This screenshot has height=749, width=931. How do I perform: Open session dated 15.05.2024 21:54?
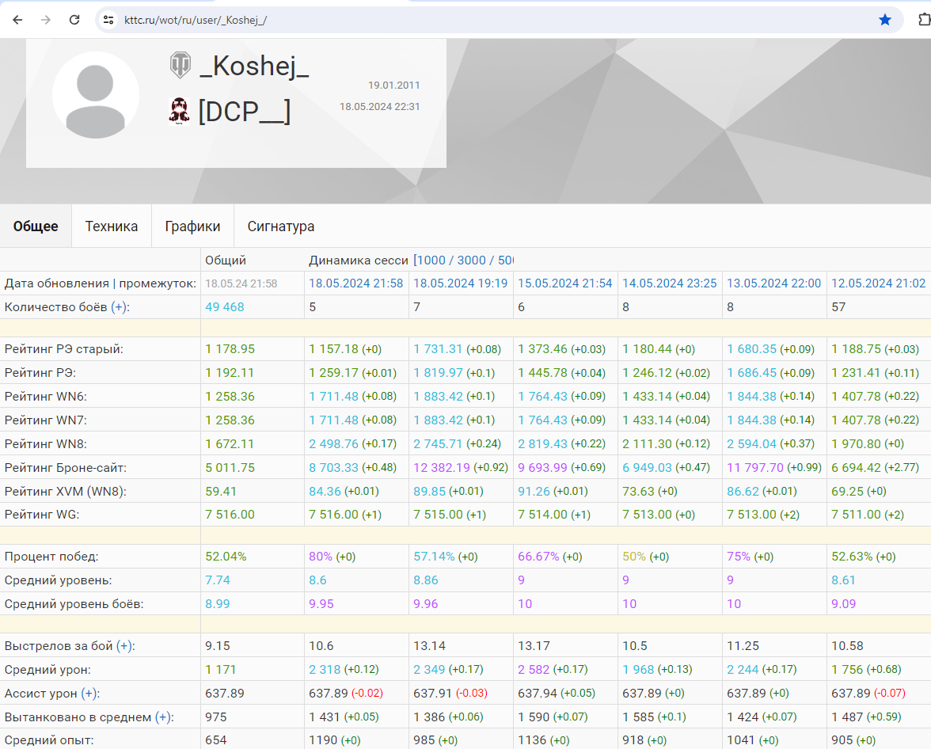(x=564, y=283)
